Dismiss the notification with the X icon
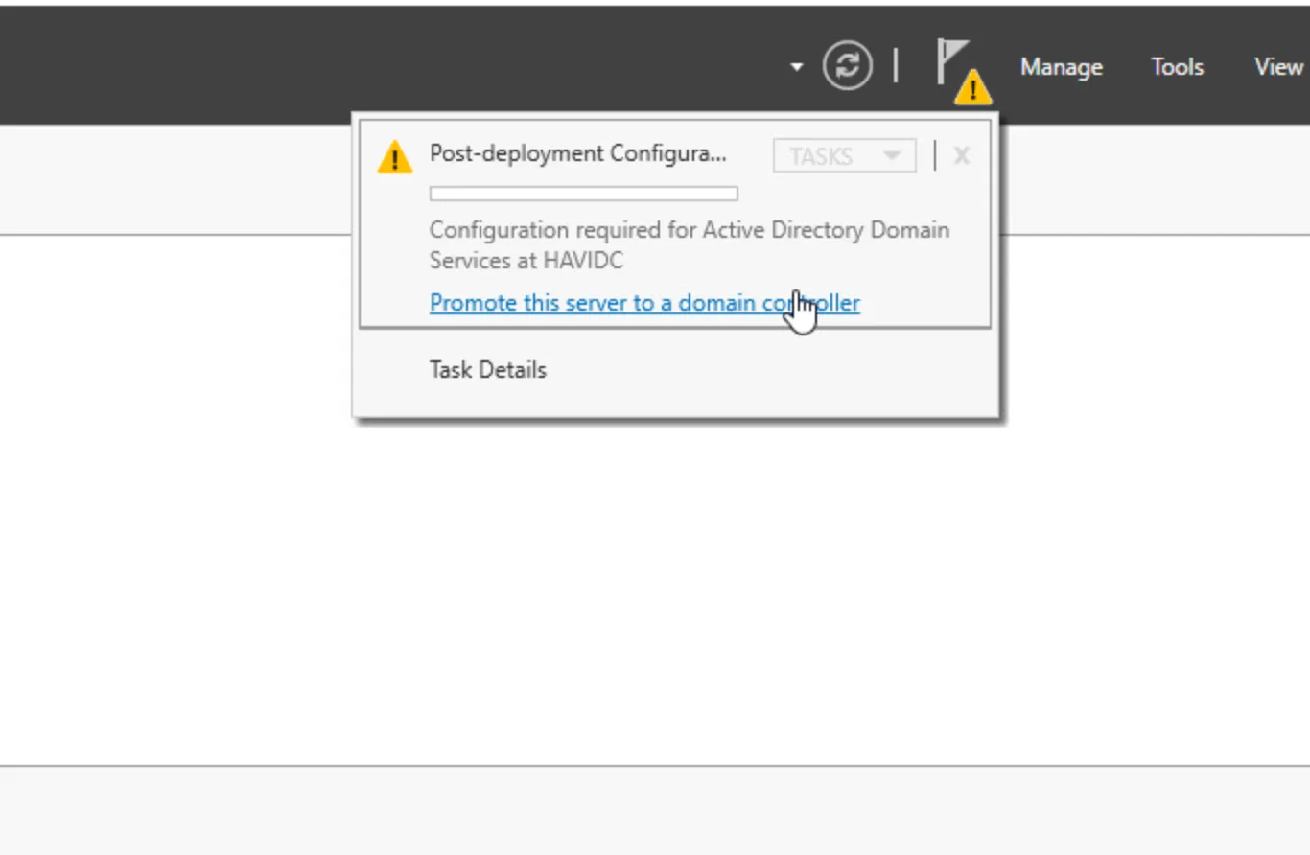The height and width of the screenshot is (855, 1310). click(x=961, y=155)
